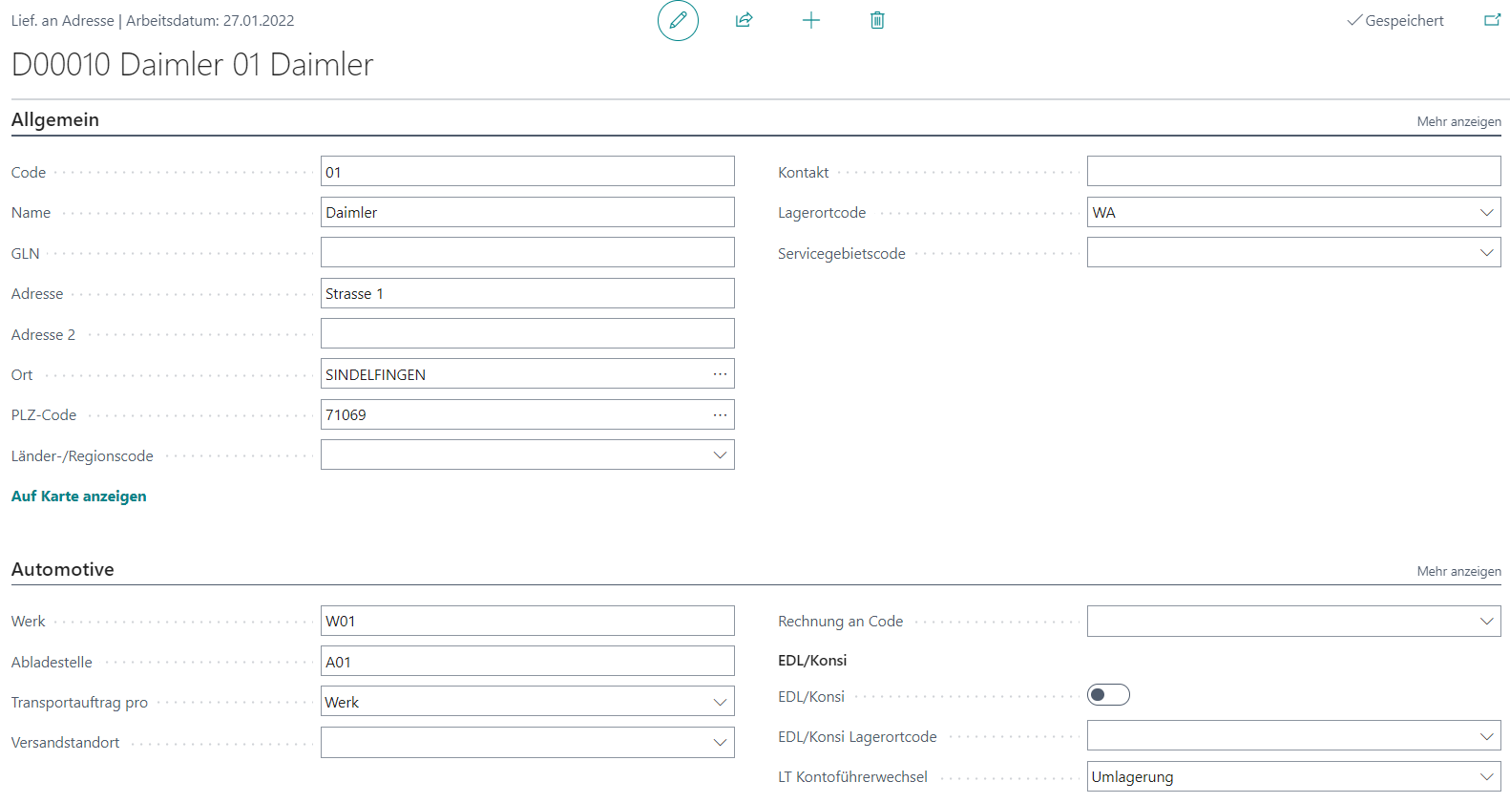Open the Länder-/Regionscode dropdown
Screen dimensions: 1510x803
pos(720,455)
